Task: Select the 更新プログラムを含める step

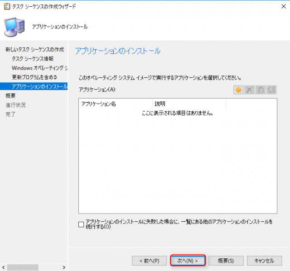Action: [x=34, y=77]
